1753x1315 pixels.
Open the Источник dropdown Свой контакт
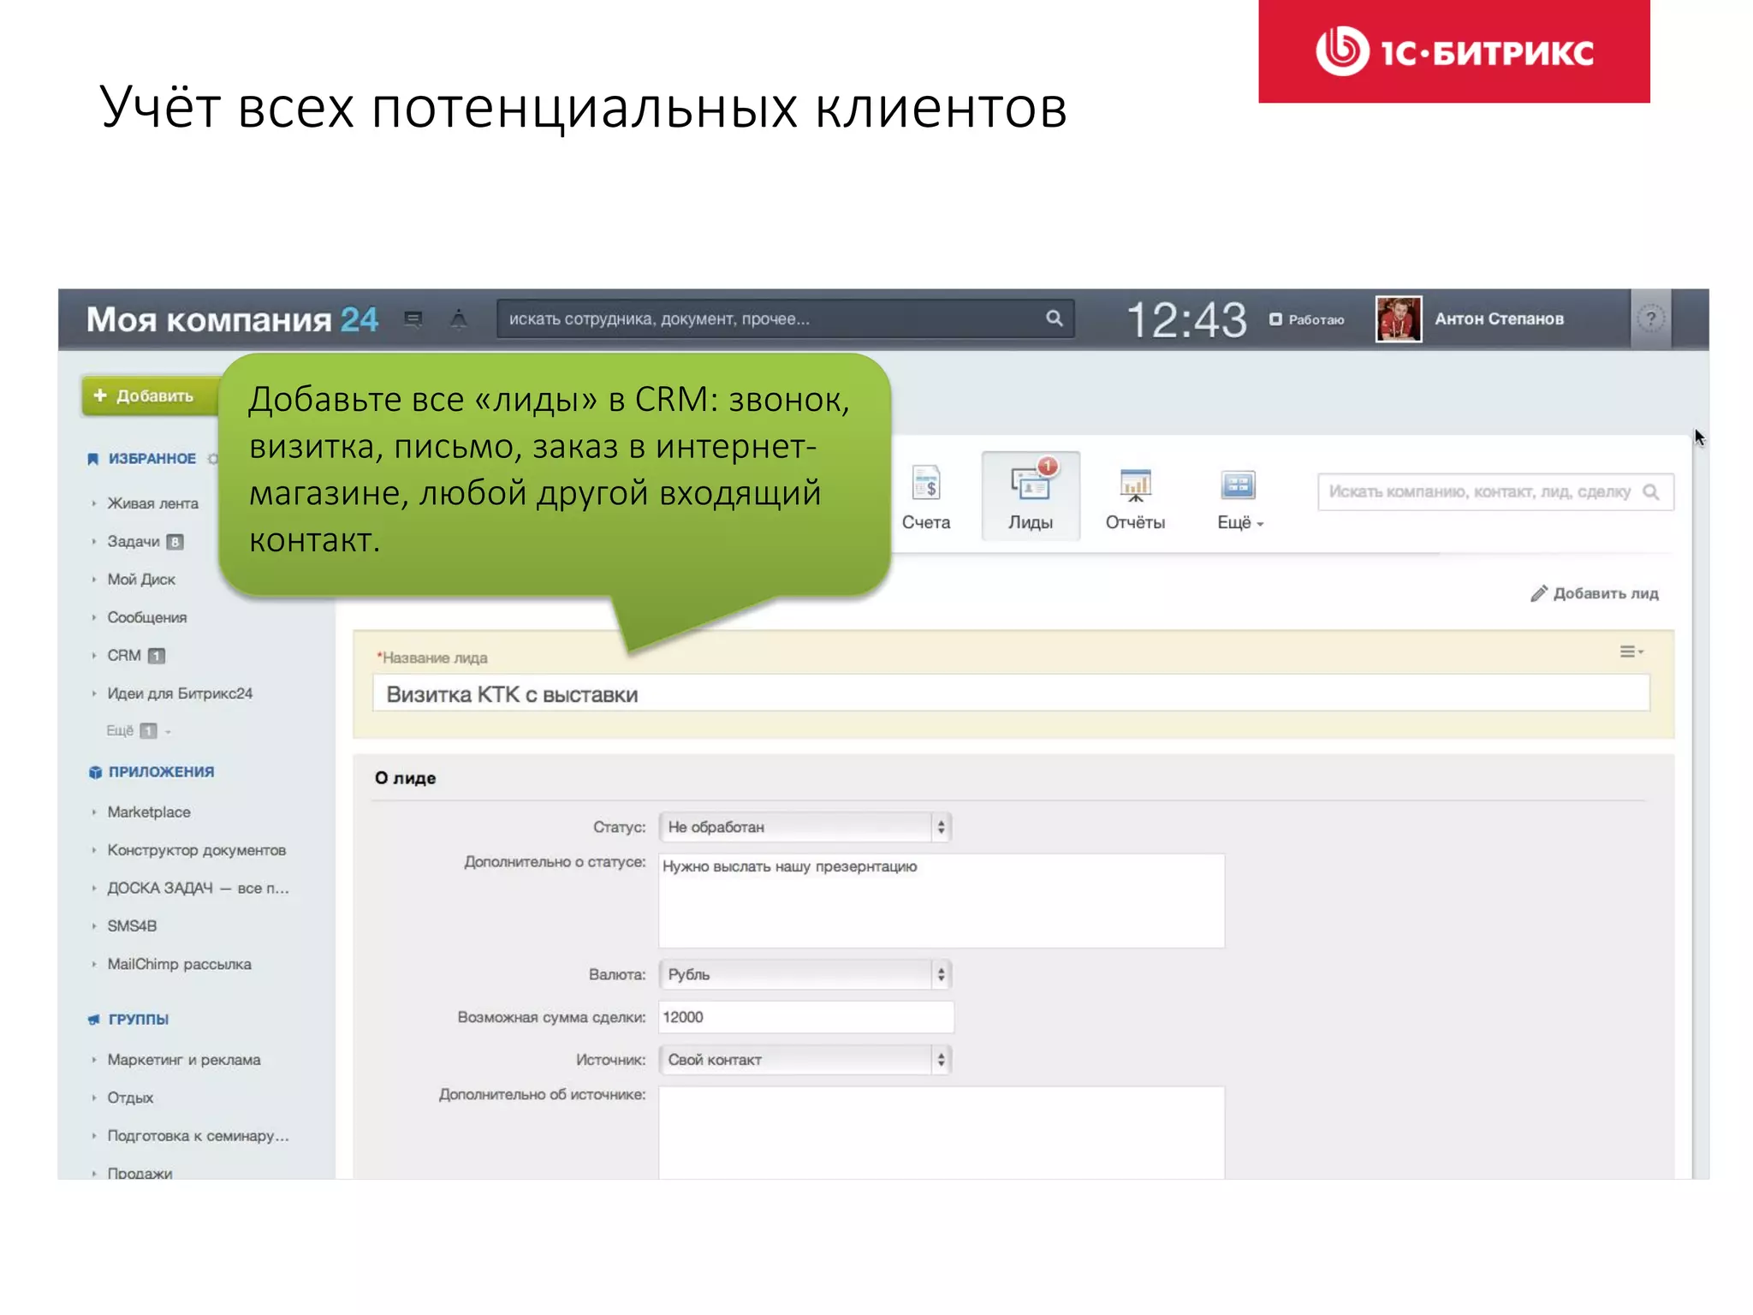pyautogui.click(x=805, y=1060)
